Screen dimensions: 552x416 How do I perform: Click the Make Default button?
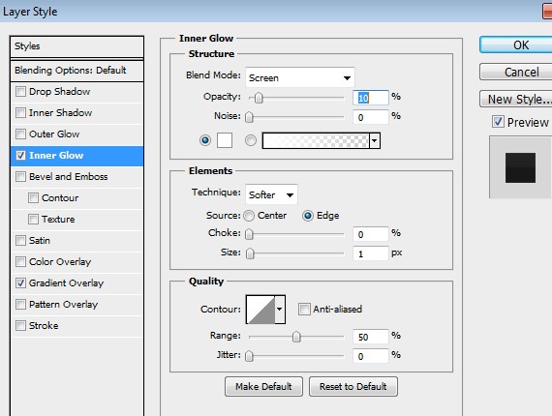pyautogui.click(x=263, y=386)
